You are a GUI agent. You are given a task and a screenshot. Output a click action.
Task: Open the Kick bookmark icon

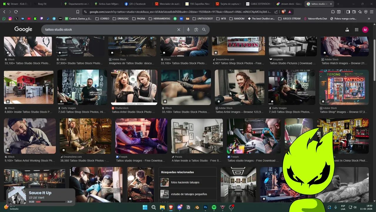point(35,19)
